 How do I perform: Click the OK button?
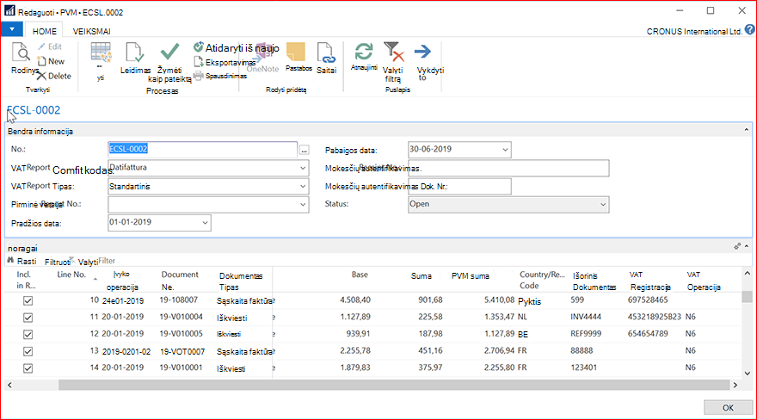click(x=728, y=407)
